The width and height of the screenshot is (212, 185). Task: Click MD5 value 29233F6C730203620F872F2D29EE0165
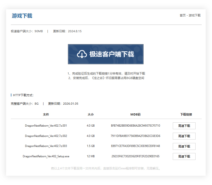pos(135,156)
